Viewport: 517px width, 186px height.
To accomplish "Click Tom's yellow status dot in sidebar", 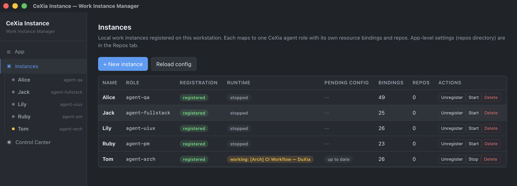I will pyautogui.click(x=13, y=129).
